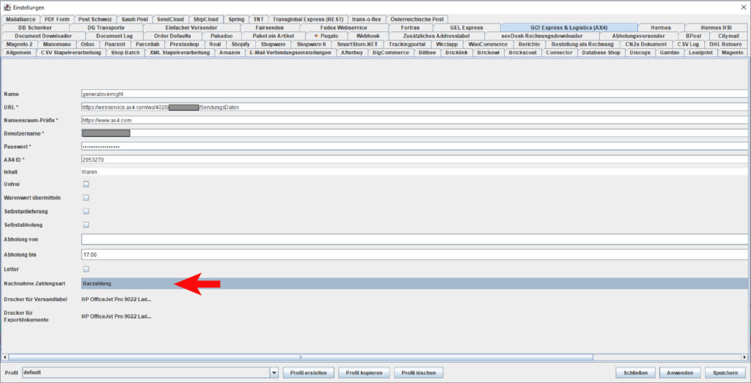Viewport: 751px width, 383px height.
Task: Select the Document Downloader tab
Action: coord(43,36)
